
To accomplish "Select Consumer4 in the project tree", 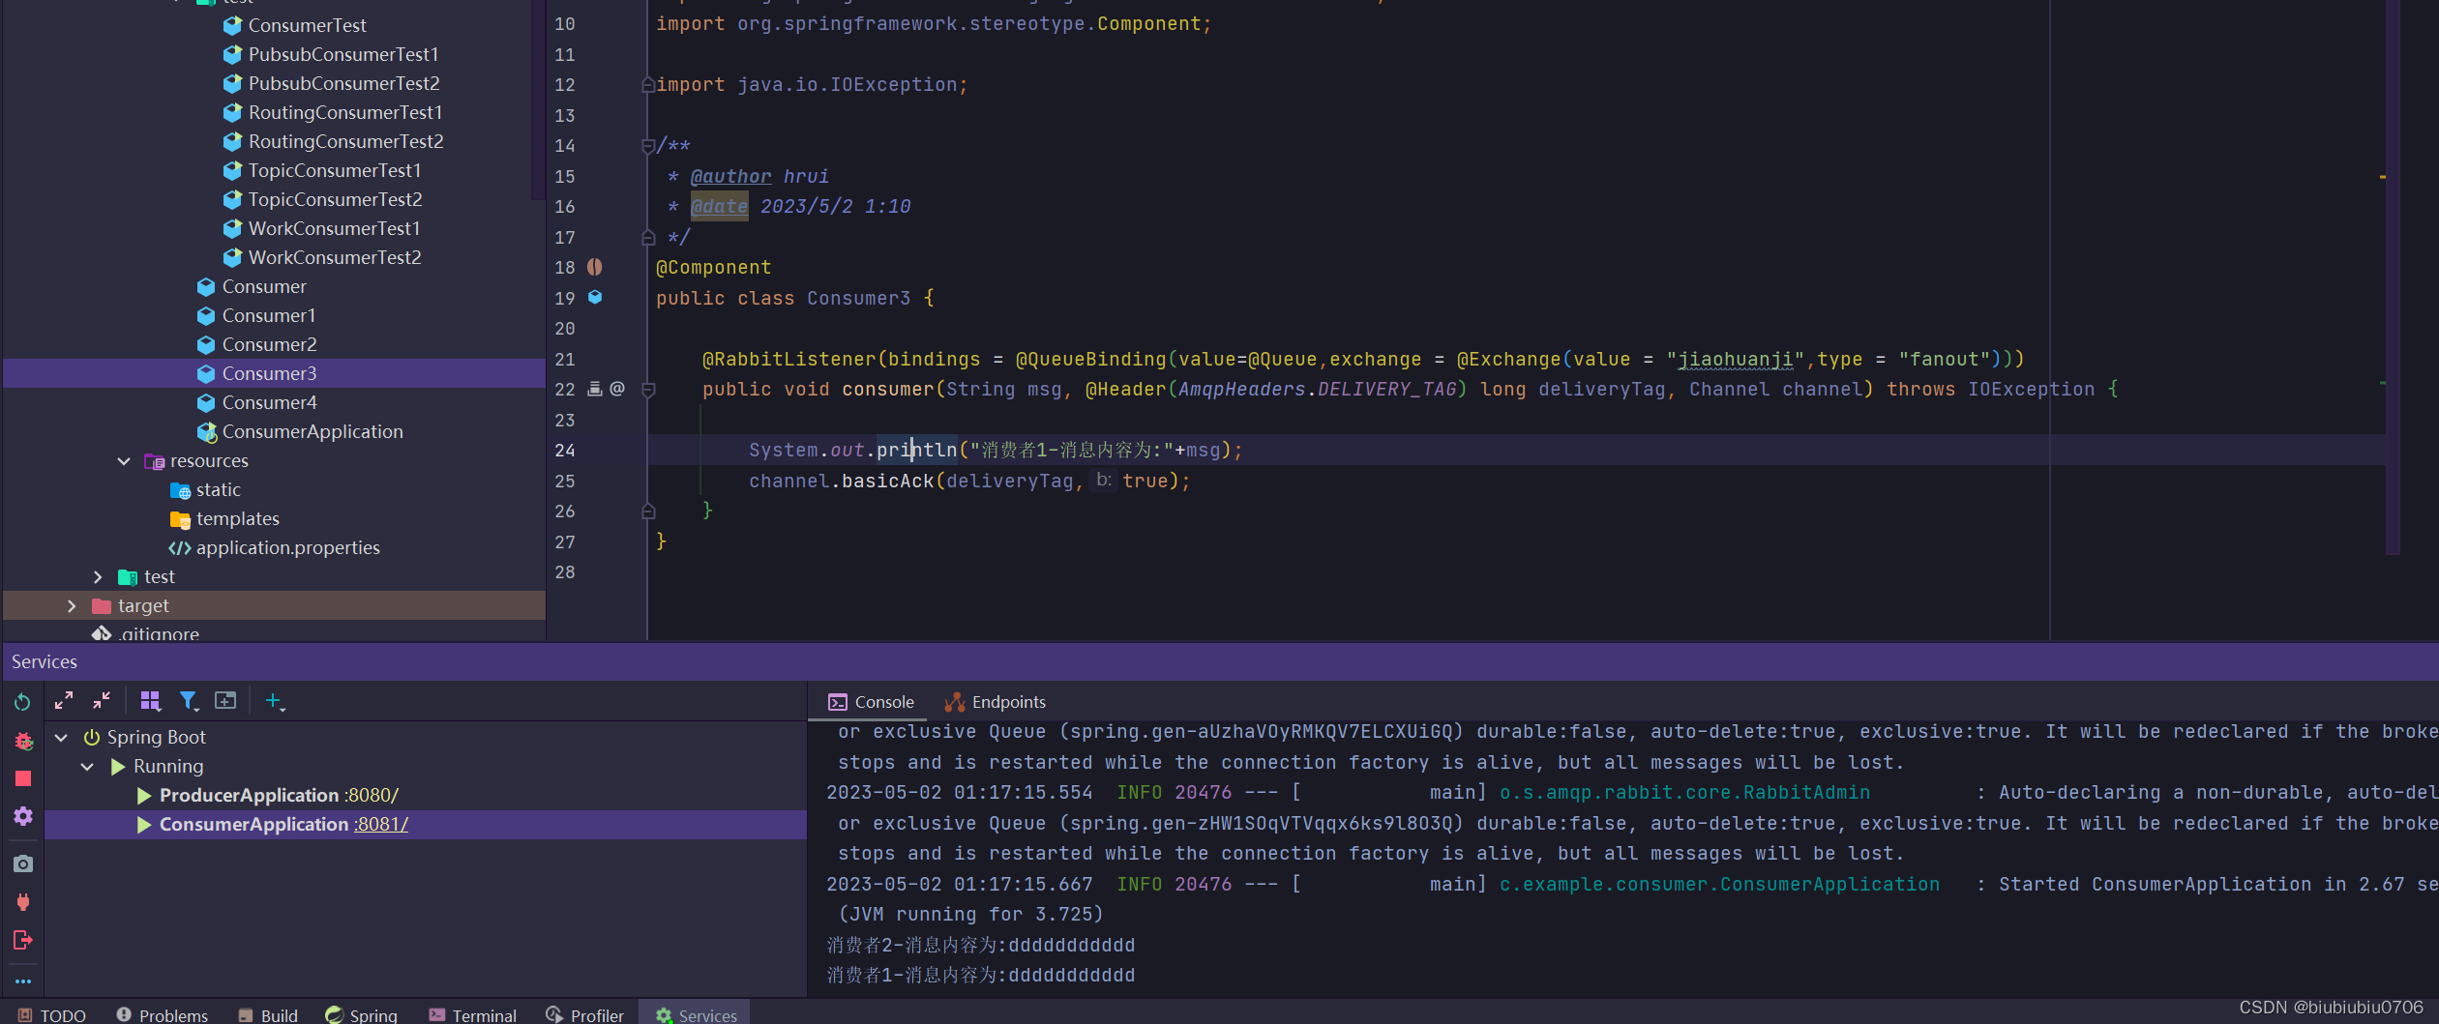I will click(271, 402).
